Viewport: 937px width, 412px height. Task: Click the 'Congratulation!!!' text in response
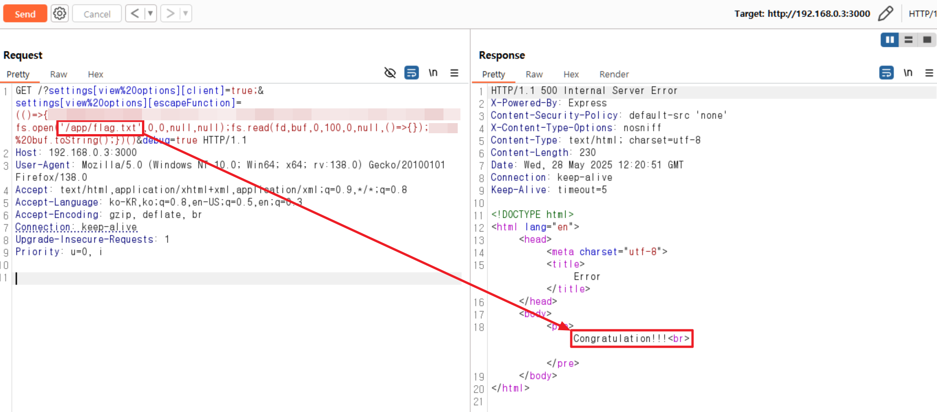(620, 339)
